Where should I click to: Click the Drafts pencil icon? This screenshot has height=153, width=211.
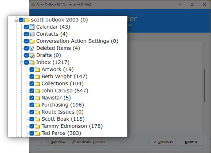pos(32,55)
